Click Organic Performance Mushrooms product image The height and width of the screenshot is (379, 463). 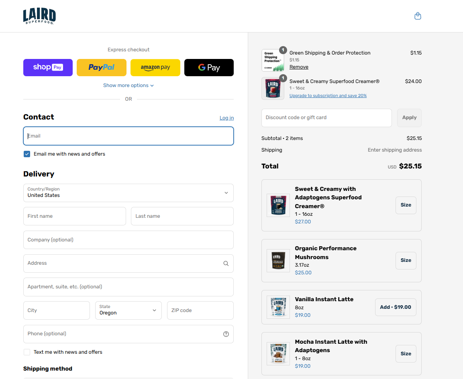278,260
